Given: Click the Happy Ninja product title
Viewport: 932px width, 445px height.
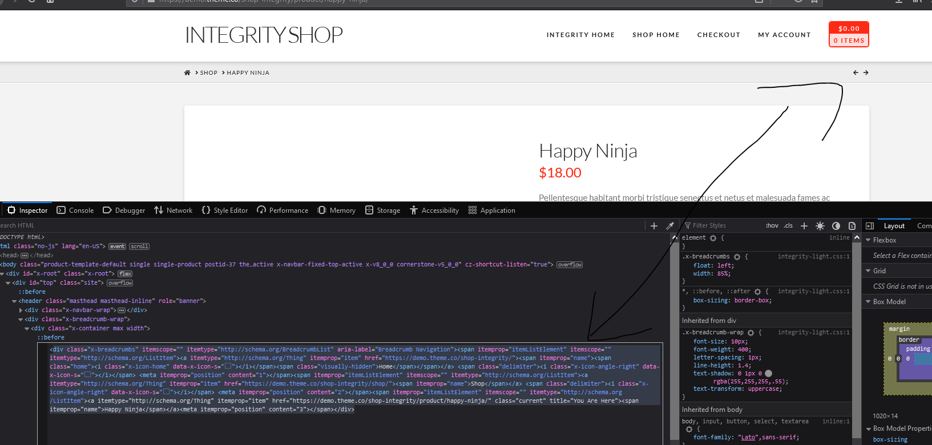Looking at the screenshot, I should (588, 151).
